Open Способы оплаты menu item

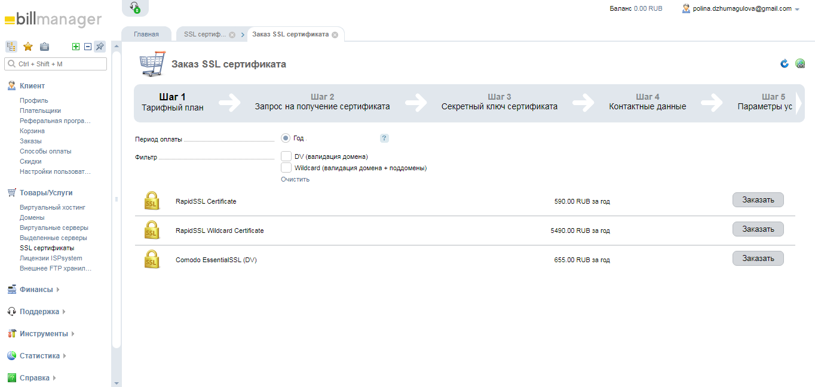(x=45, y=151)
